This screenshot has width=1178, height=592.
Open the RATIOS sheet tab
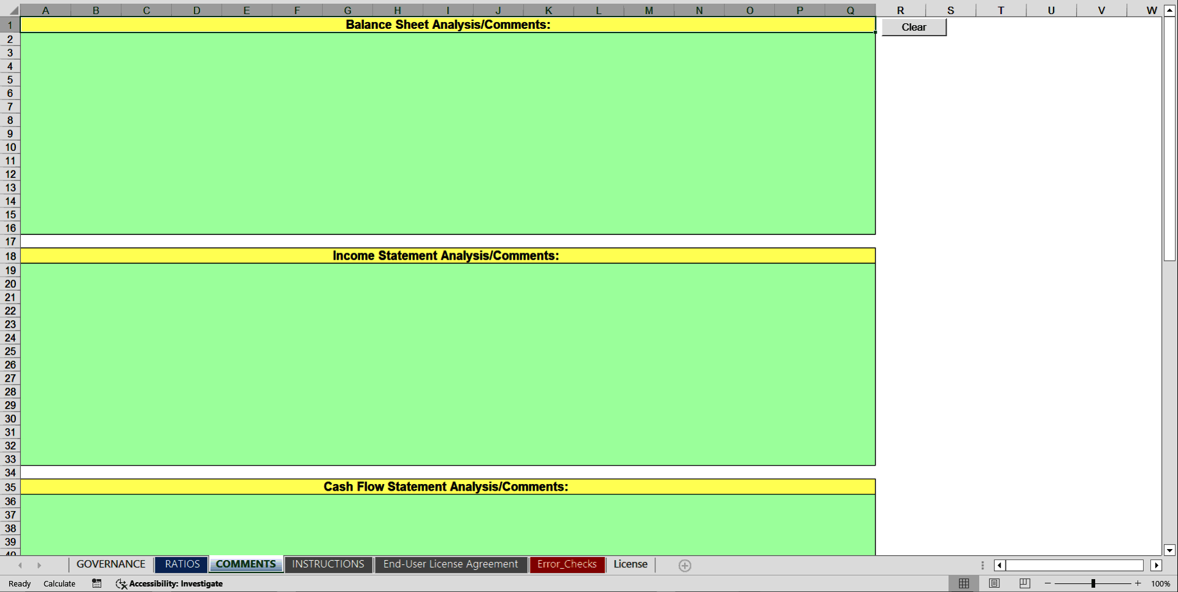(181, 564)
